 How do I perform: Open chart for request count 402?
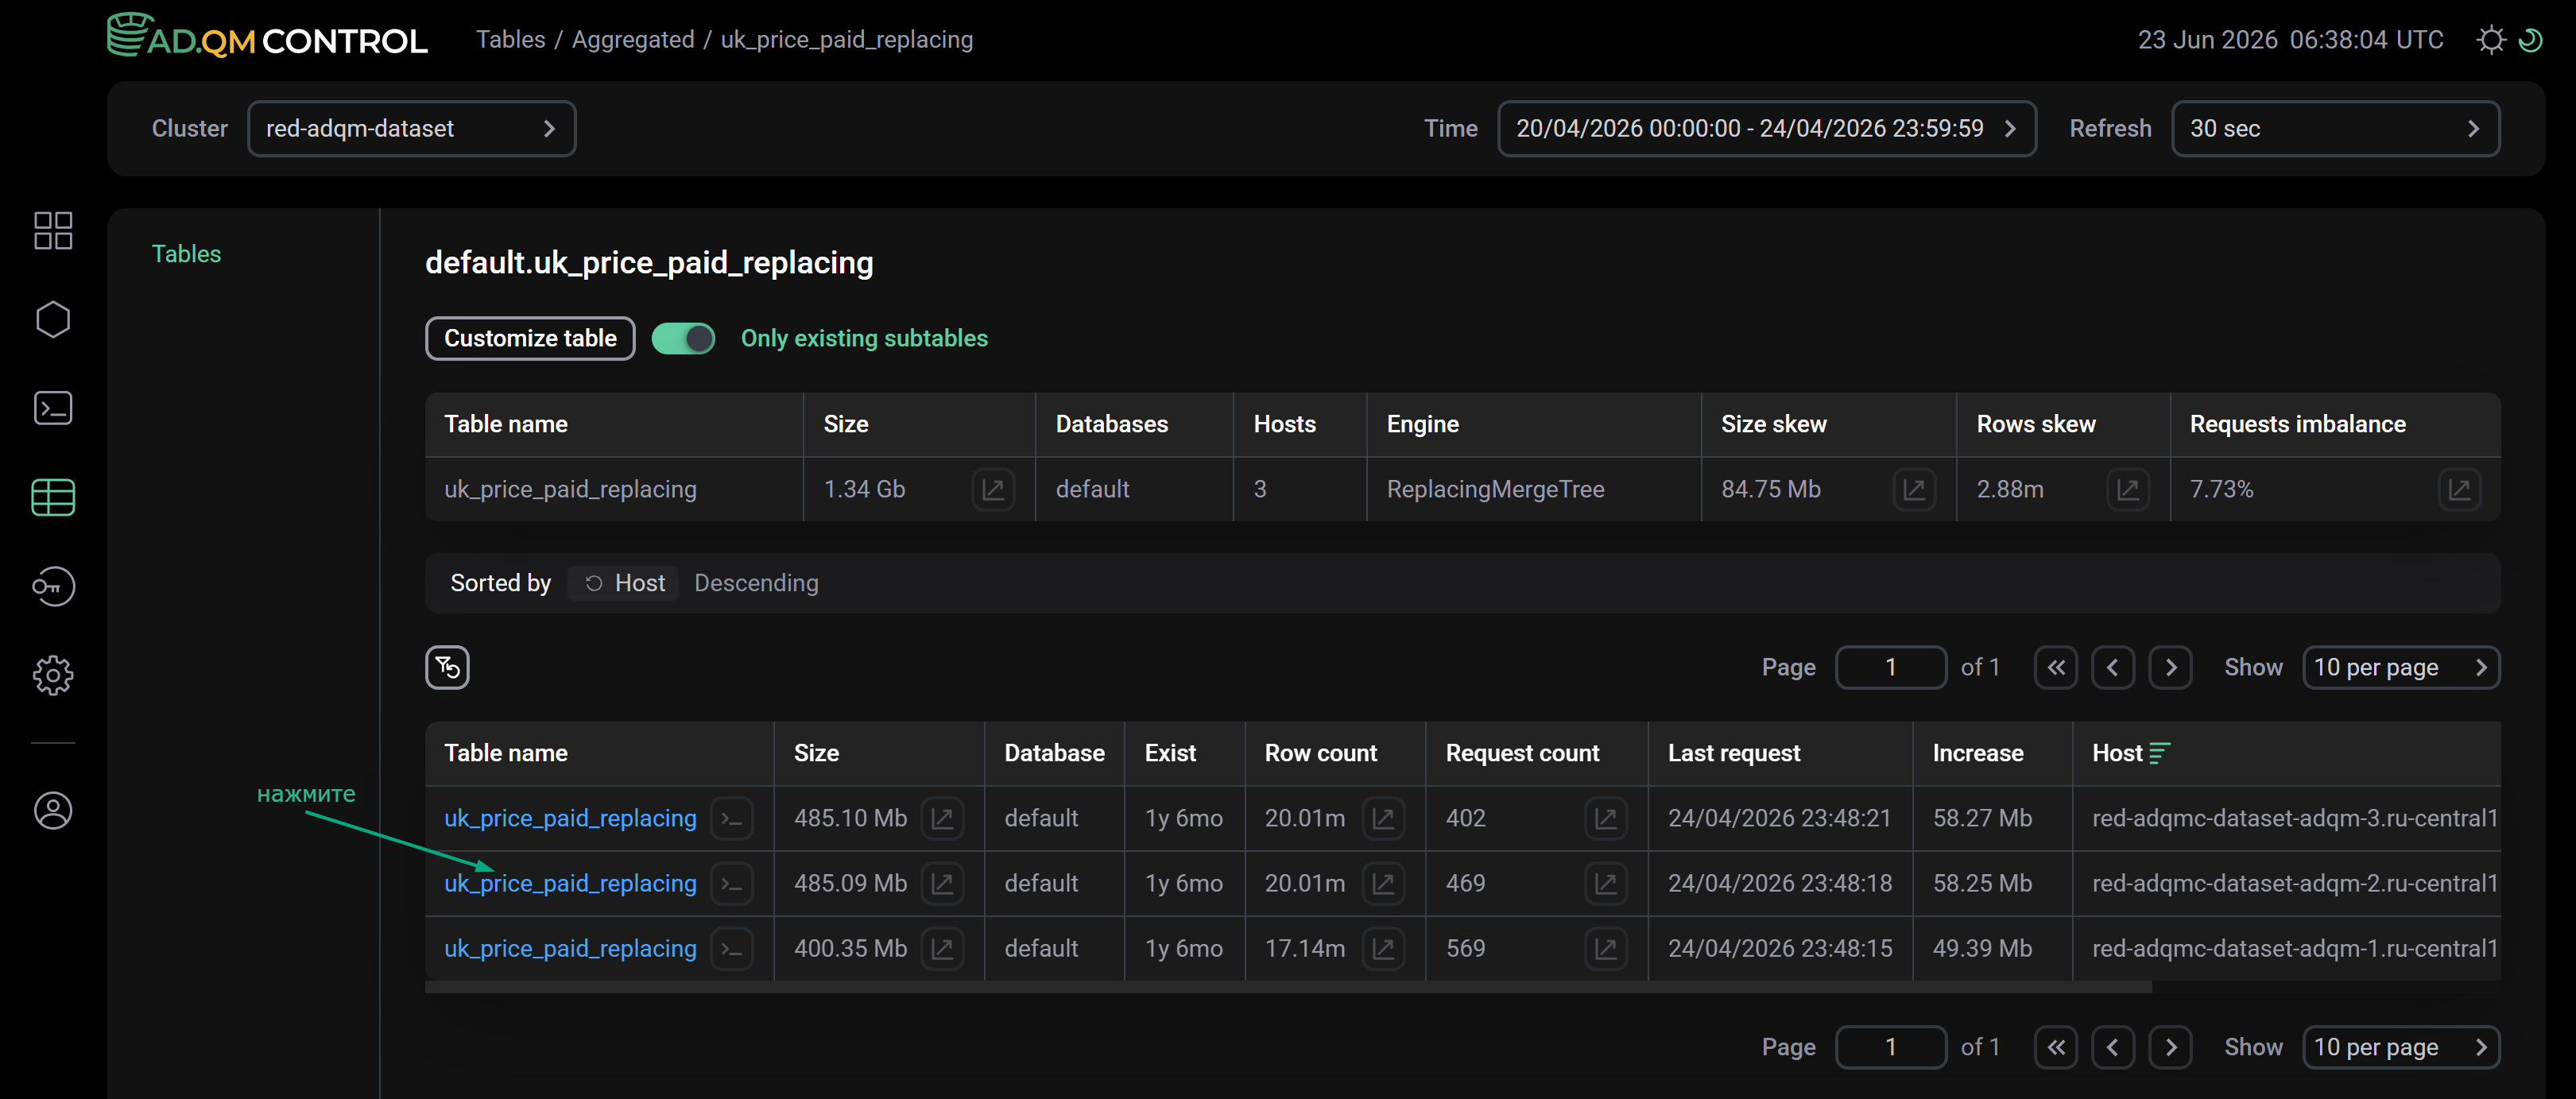(x=1606, y=818)
